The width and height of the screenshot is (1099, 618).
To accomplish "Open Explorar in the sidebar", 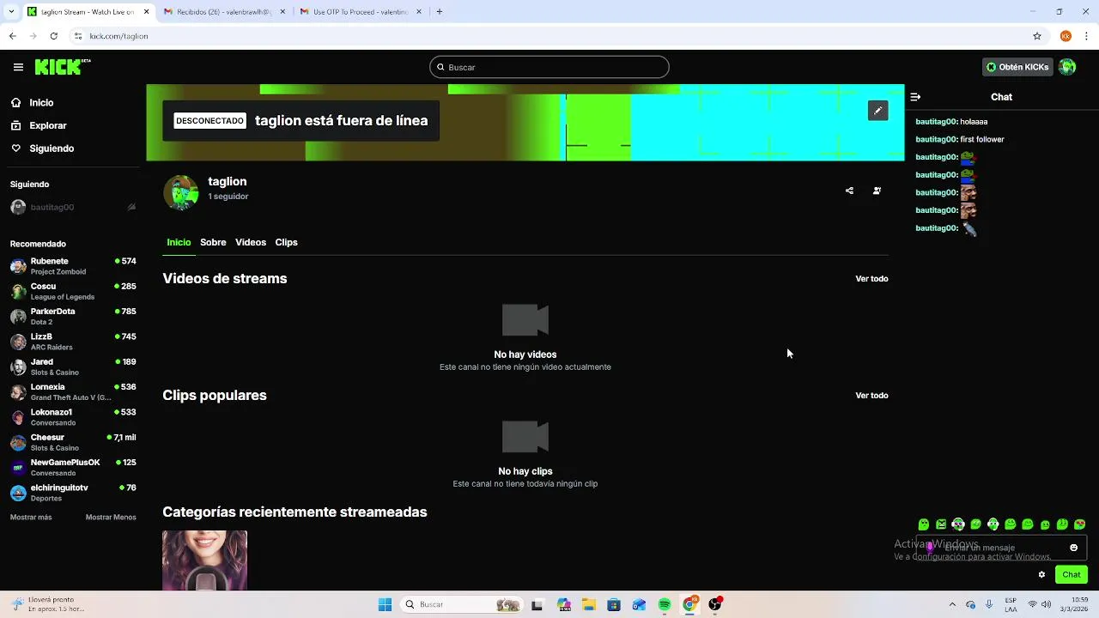I will (x=47, y=125).
